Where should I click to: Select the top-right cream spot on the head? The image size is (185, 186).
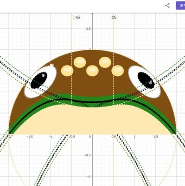click(x=105, y=62)
